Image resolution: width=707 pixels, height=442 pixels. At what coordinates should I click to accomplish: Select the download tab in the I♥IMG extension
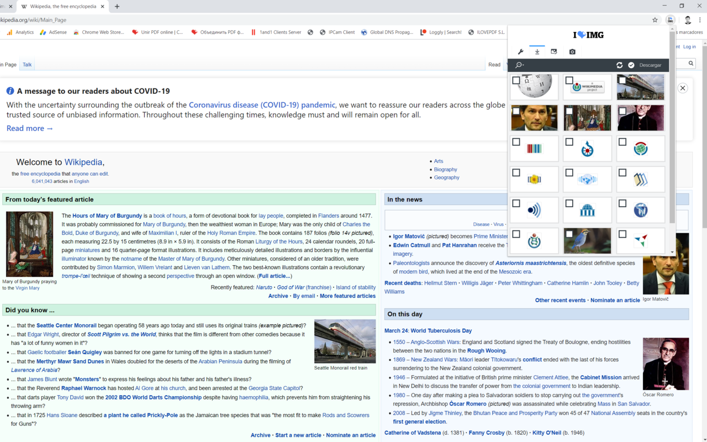pos(536,51)
